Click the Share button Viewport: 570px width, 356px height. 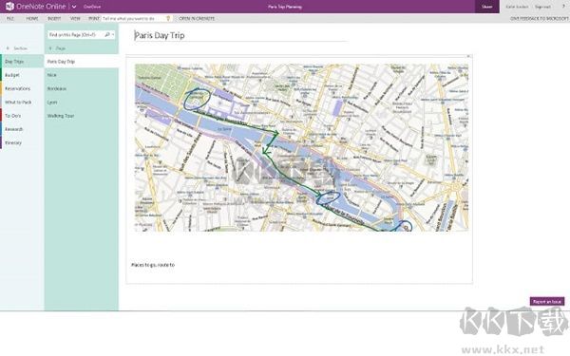pyautogui.click(x=486, y=7)
